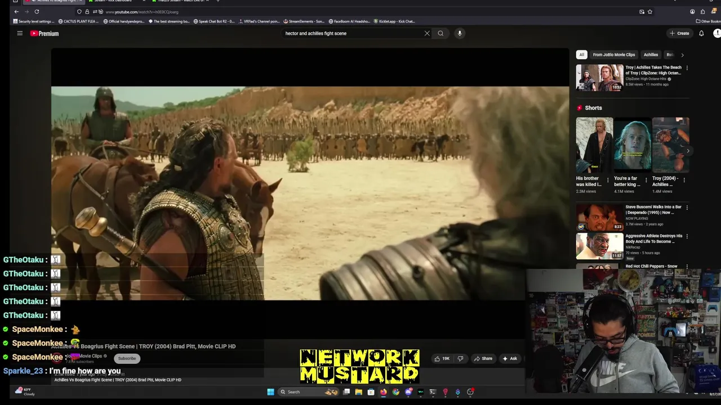Screen dimensions: 721x405
Task: Open Other Bookmarks folder
Action: click(x=708, y=21)
